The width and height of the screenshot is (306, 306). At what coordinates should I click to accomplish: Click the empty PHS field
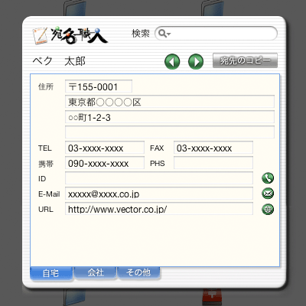(x=213, y=163)
